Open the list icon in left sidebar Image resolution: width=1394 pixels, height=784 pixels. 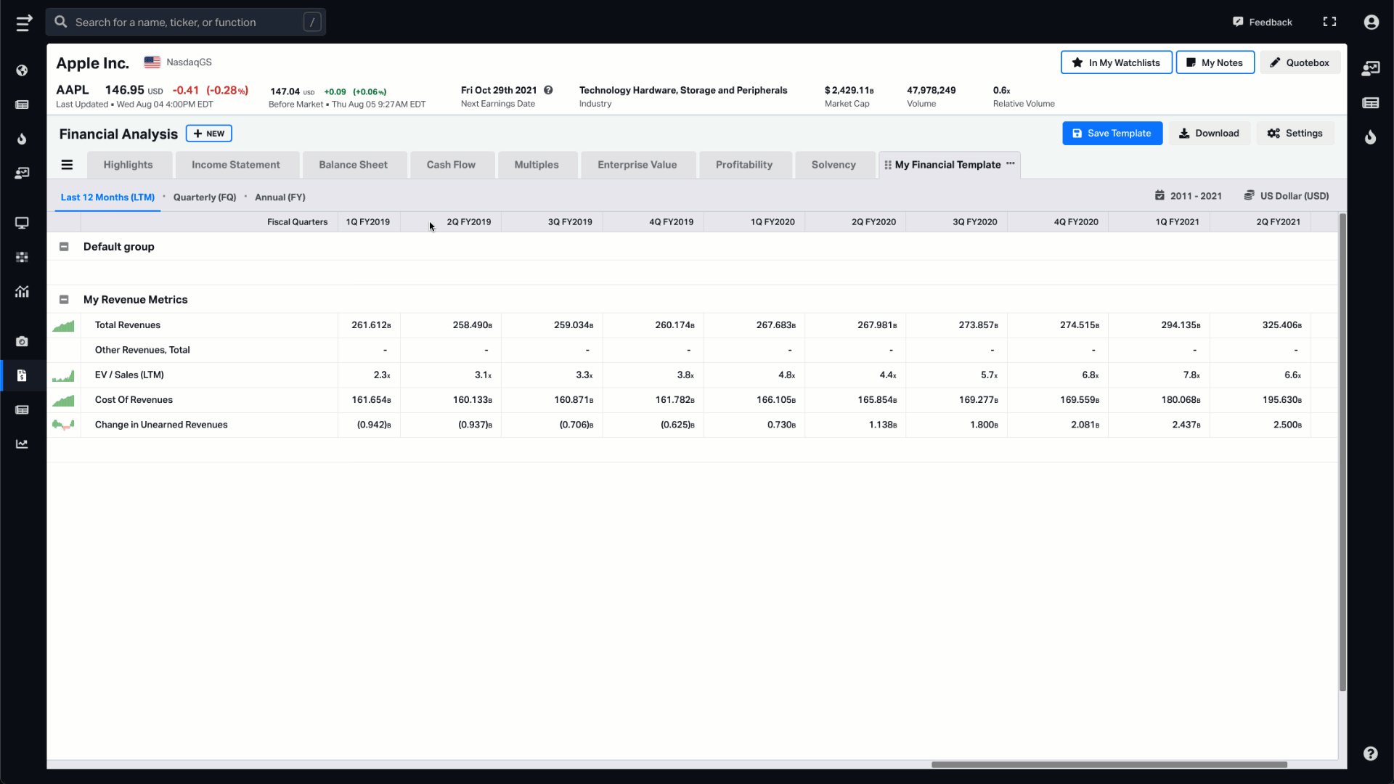(22, 409)
